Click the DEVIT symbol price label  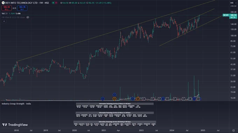point(226,15)
